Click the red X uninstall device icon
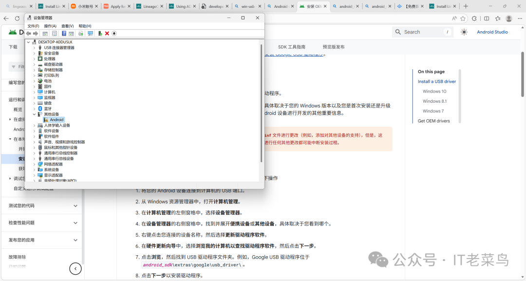The image size is (526, 281). 107,33
